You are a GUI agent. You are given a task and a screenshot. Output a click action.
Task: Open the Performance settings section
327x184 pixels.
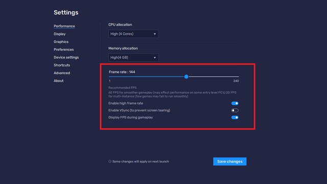(64, 26)
